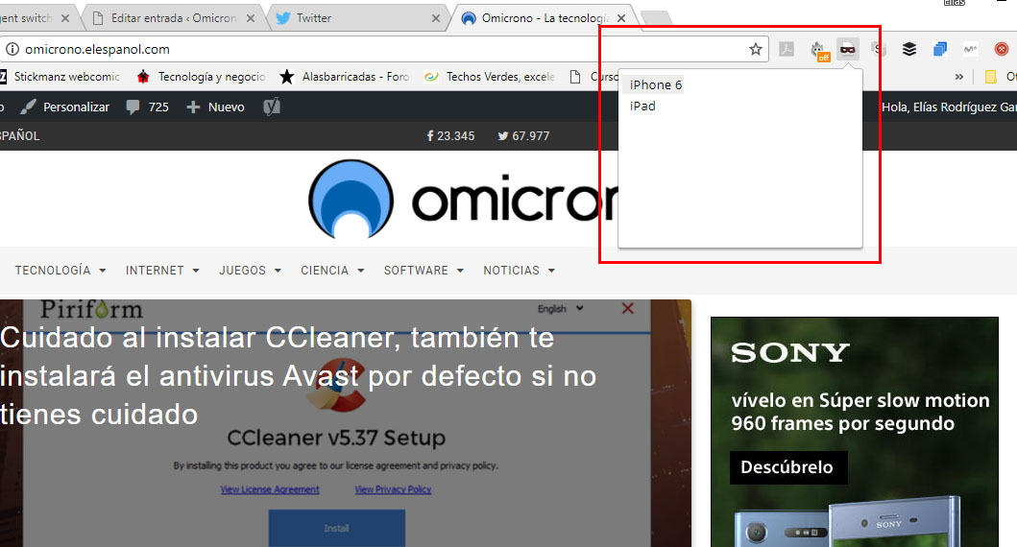Open the English language dropdown in the installer image
This screenshot has width=1017, height=547.
coord(561,308)
